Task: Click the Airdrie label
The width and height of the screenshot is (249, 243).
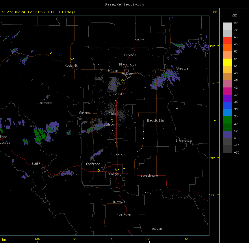Action: point(116,155)
